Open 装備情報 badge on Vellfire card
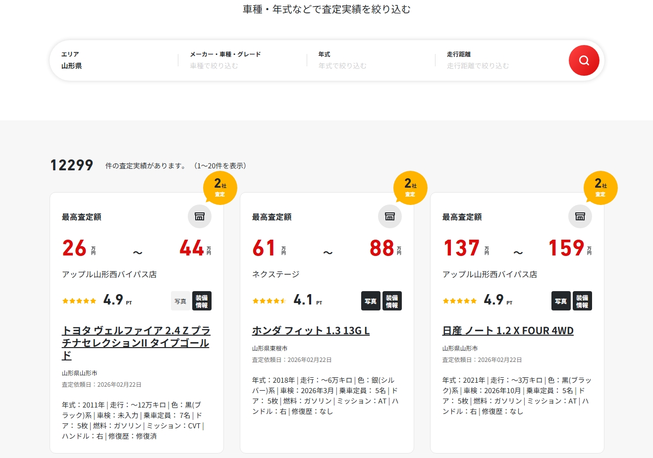The width and height of the screenshot is (653, 458). click(202, 301)
